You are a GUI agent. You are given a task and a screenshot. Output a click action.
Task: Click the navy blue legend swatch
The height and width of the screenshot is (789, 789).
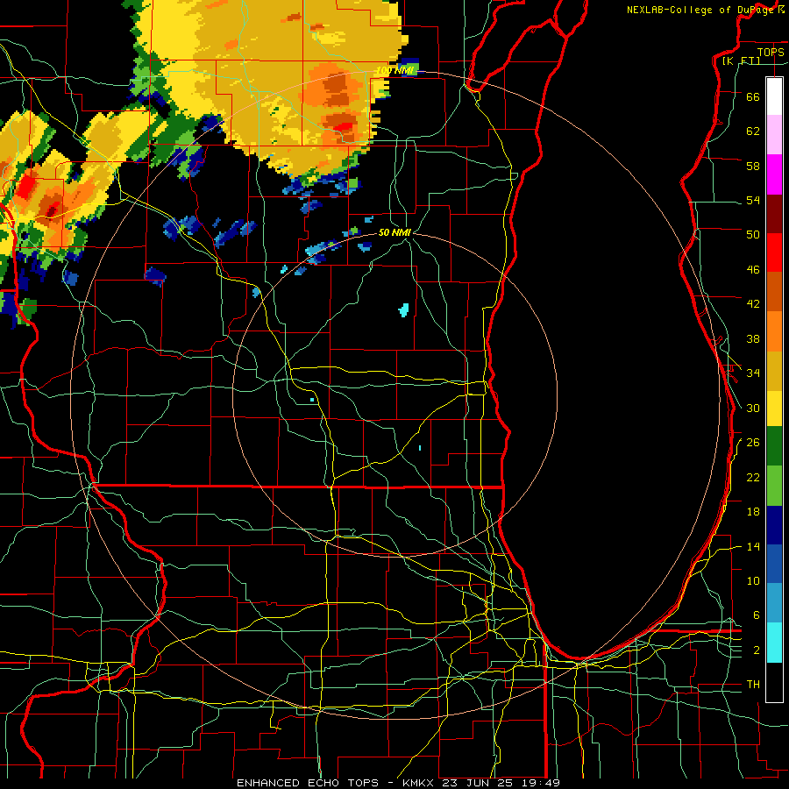point(774,525)
